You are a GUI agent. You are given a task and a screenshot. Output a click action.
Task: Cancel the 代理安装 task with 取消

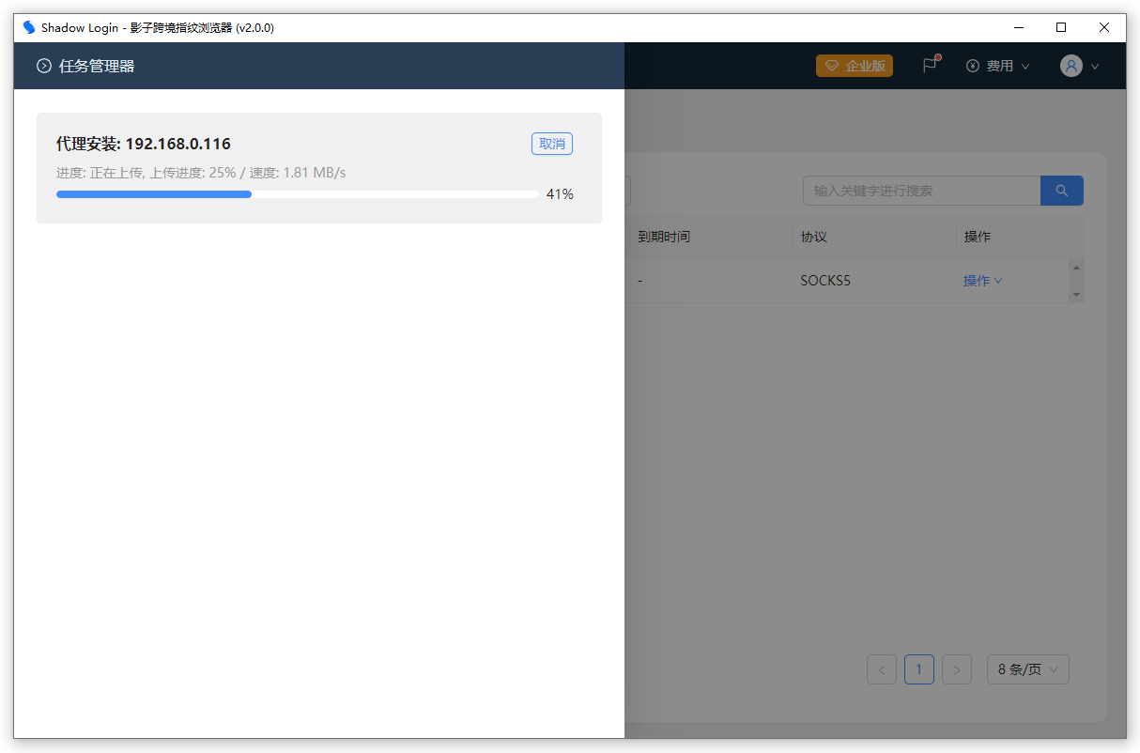pyautogui.click(x=551, y=144)
